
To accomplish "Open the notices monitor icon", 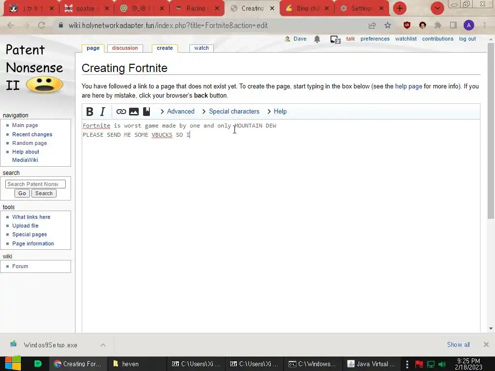I will coord(335,40).
